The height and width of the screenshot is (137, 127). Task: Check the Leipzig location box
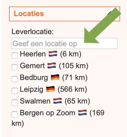pyautogui.click(x=15, y=91)
